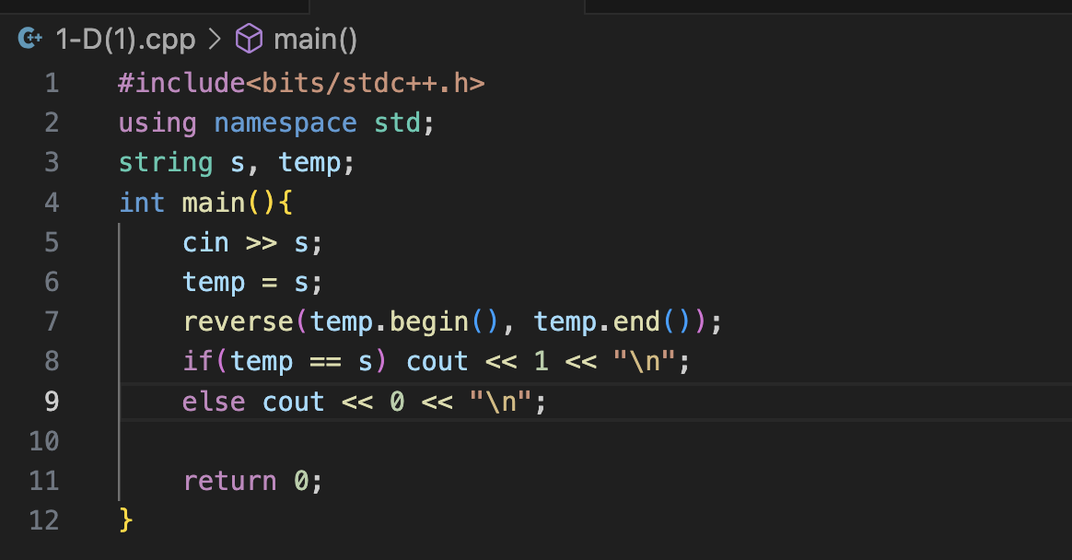Select the main() breadcrumb entry
This screenshot has width=1072, height=560.
(x=315, y=40)
